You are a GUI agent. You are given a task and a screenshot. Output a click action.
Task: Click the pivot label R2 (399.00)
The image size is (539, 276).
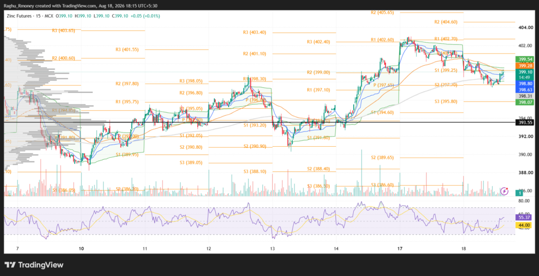[x=318, y=73]
